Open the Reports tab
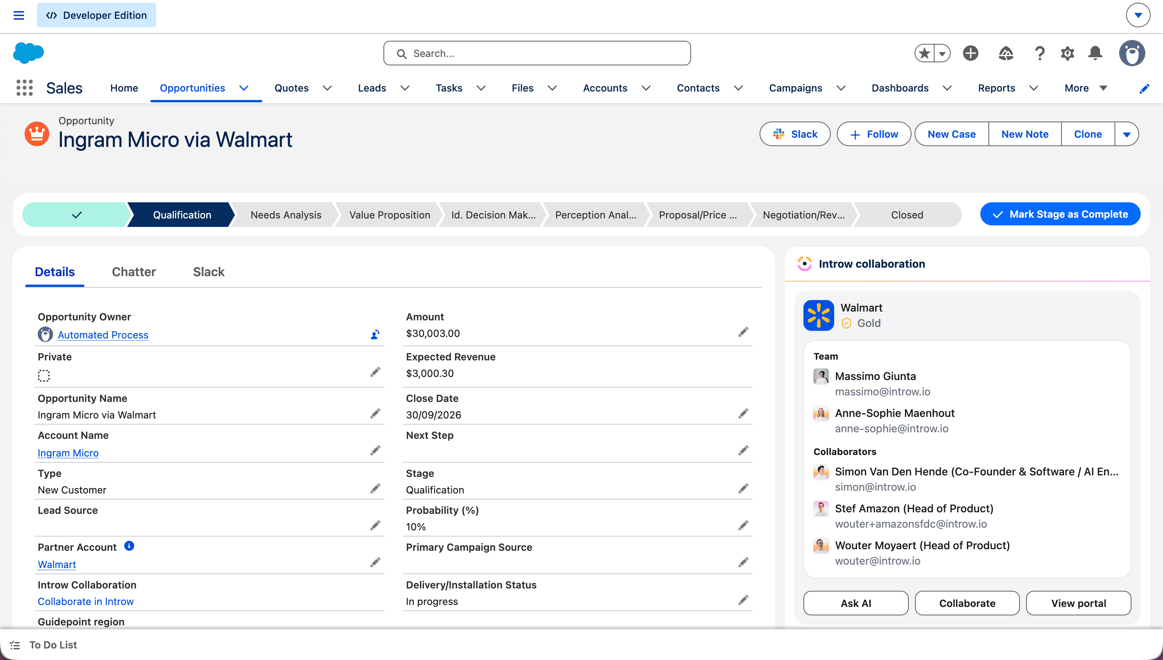Image resolution: width=1163 pixels, height=660 pixels. point(996,88)
